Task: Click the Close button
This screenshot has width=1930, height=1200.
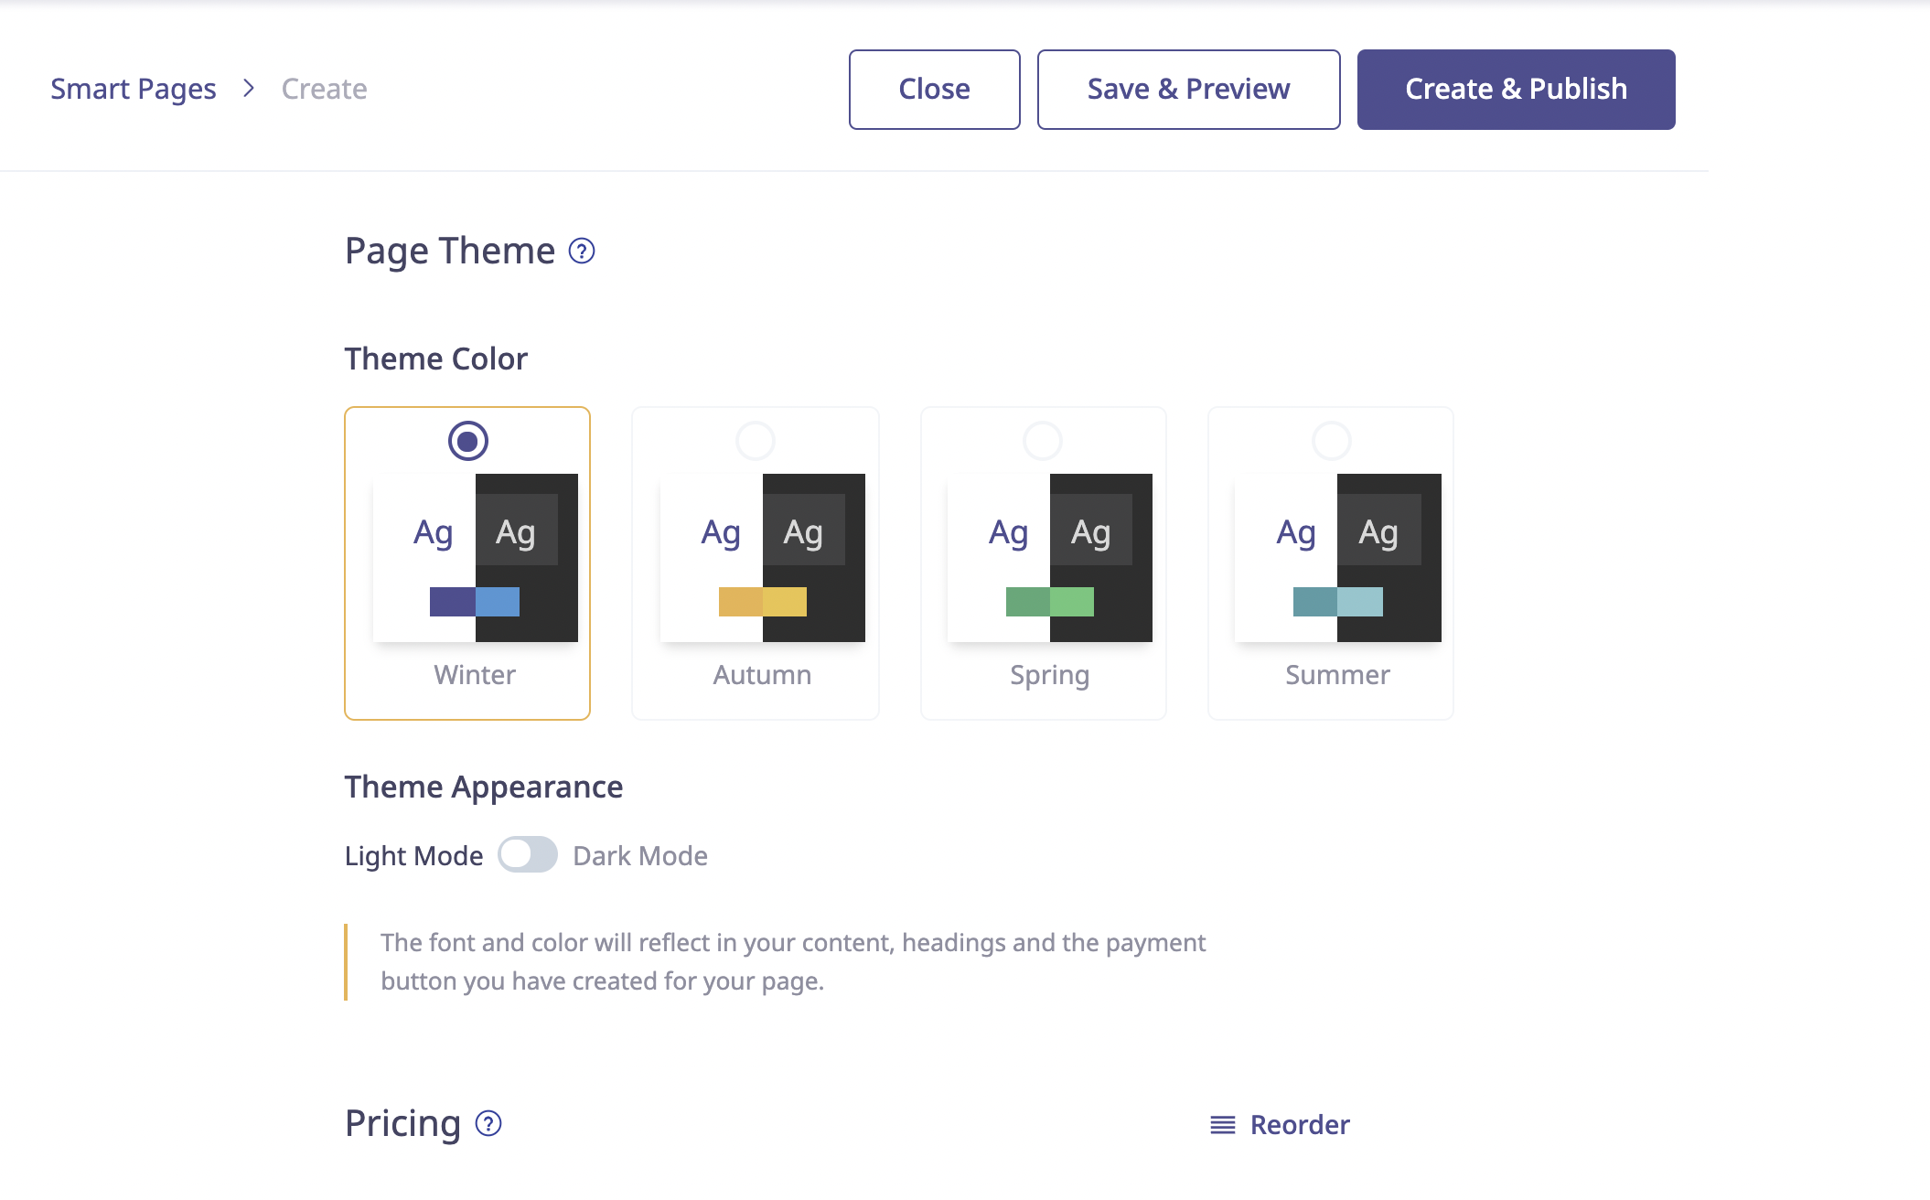Action: pyautogui.click(x=934, y=90)
